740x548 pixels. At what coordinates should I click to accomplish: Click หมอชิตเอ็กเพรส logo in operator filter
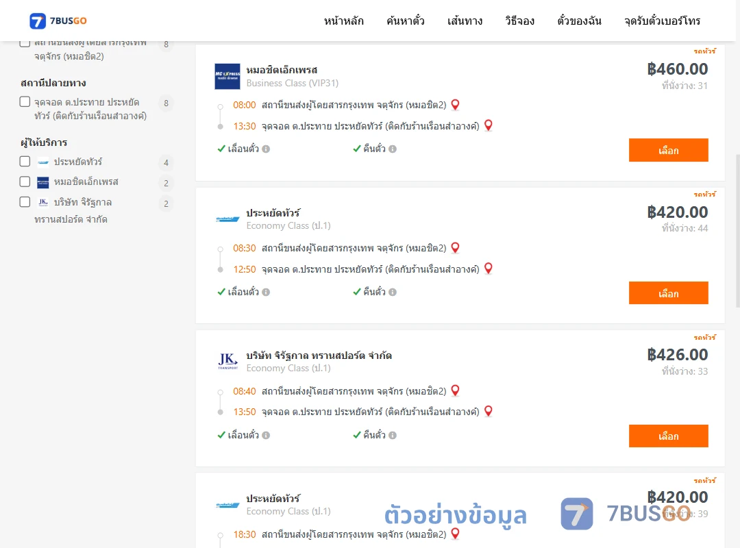tap(43, 182)
